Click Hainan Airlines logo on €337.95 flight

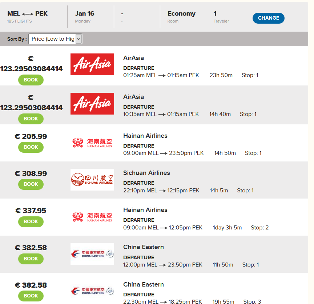(x=92, y=217)
